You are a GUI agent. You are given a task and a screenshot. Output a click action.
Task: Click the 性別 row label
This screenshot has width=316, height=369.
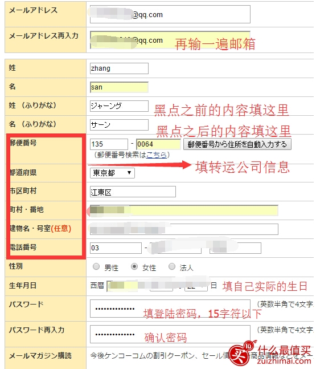pos(16,266)
